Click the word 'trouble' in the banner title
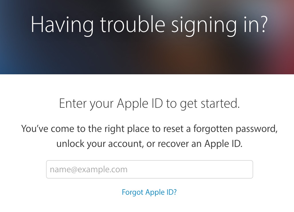Screen dimensions: 294x212 pos(133,25)
